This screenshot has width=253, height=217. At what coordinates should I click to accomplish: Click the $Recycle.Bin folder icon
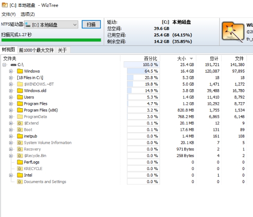pyautogui.click(x=20, y=156)
